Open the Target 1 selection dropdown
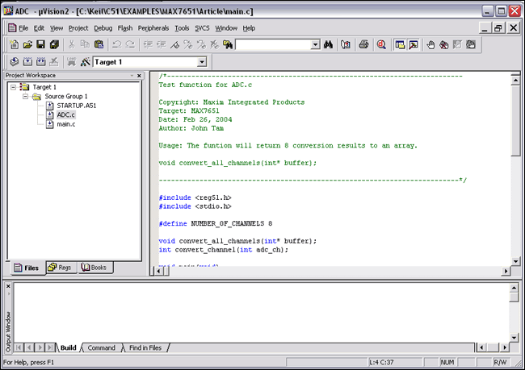This screenshot has height=370, width=525. tap(201, 62)
